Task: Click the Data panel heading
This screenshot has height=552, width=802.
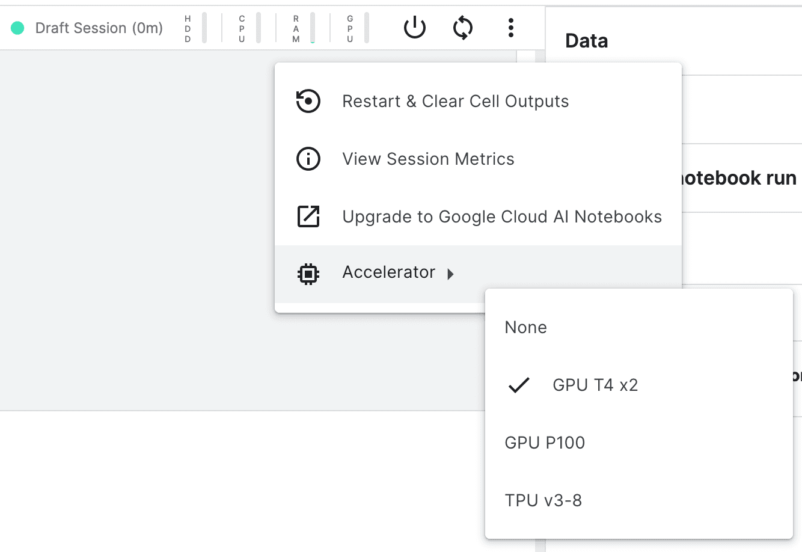Action: click(x=586, y=41)
